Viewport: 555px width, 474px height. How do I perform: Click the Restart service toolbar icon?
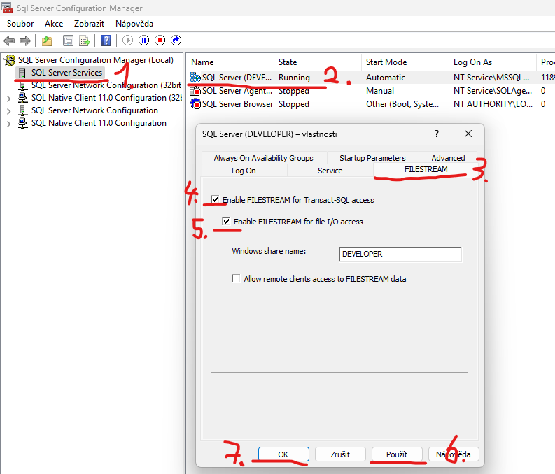point(176,41)
